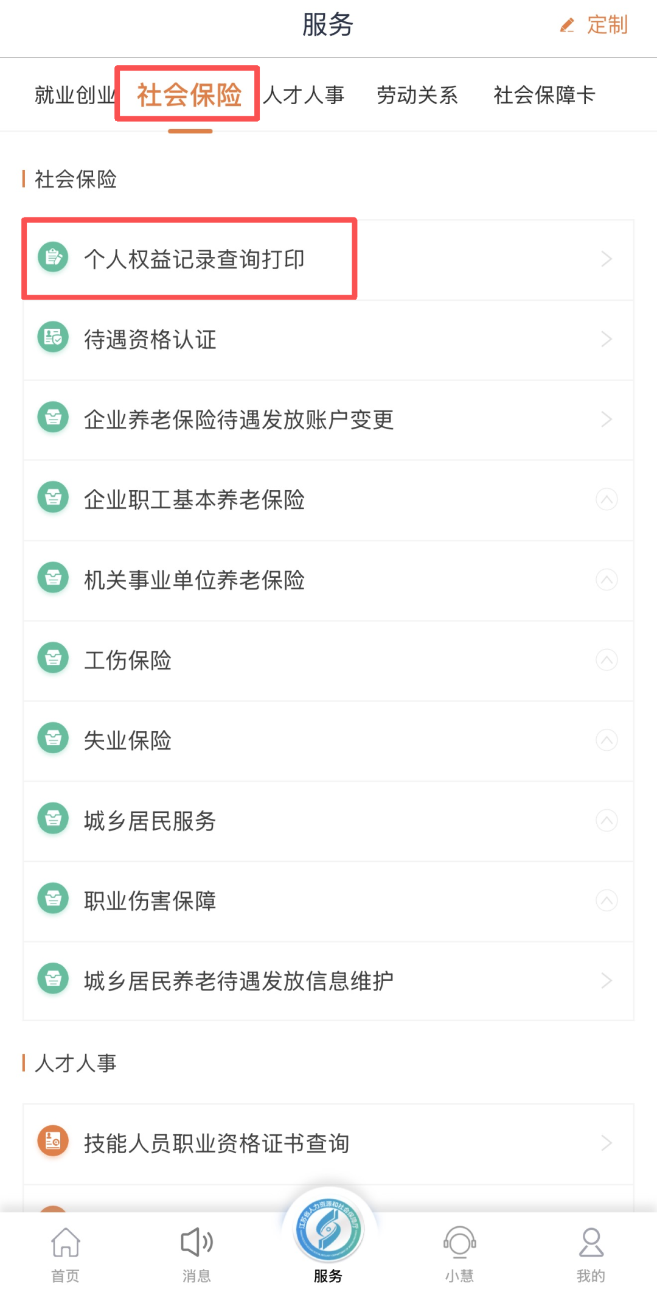Toggle the 失业保险 circular arrow
This screenshot has height=1309, width=657.
[607, 740]
